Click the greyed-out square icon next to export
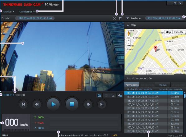The image size is (186, 137). pyautogui.click(x=106, y=95)
